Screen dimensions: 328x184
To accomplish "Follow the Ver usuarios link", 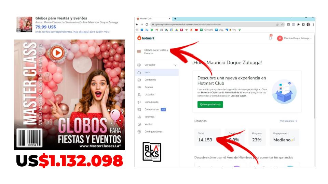I will coord(288,121).
